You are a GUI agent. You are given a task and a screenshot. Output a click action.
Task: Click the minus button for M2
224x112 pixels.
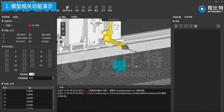(x=32, y=65)
